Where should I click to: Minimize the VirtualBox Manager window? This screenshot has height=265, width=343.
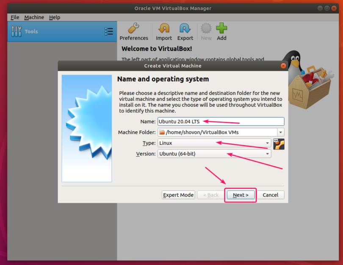pos(320,8)
